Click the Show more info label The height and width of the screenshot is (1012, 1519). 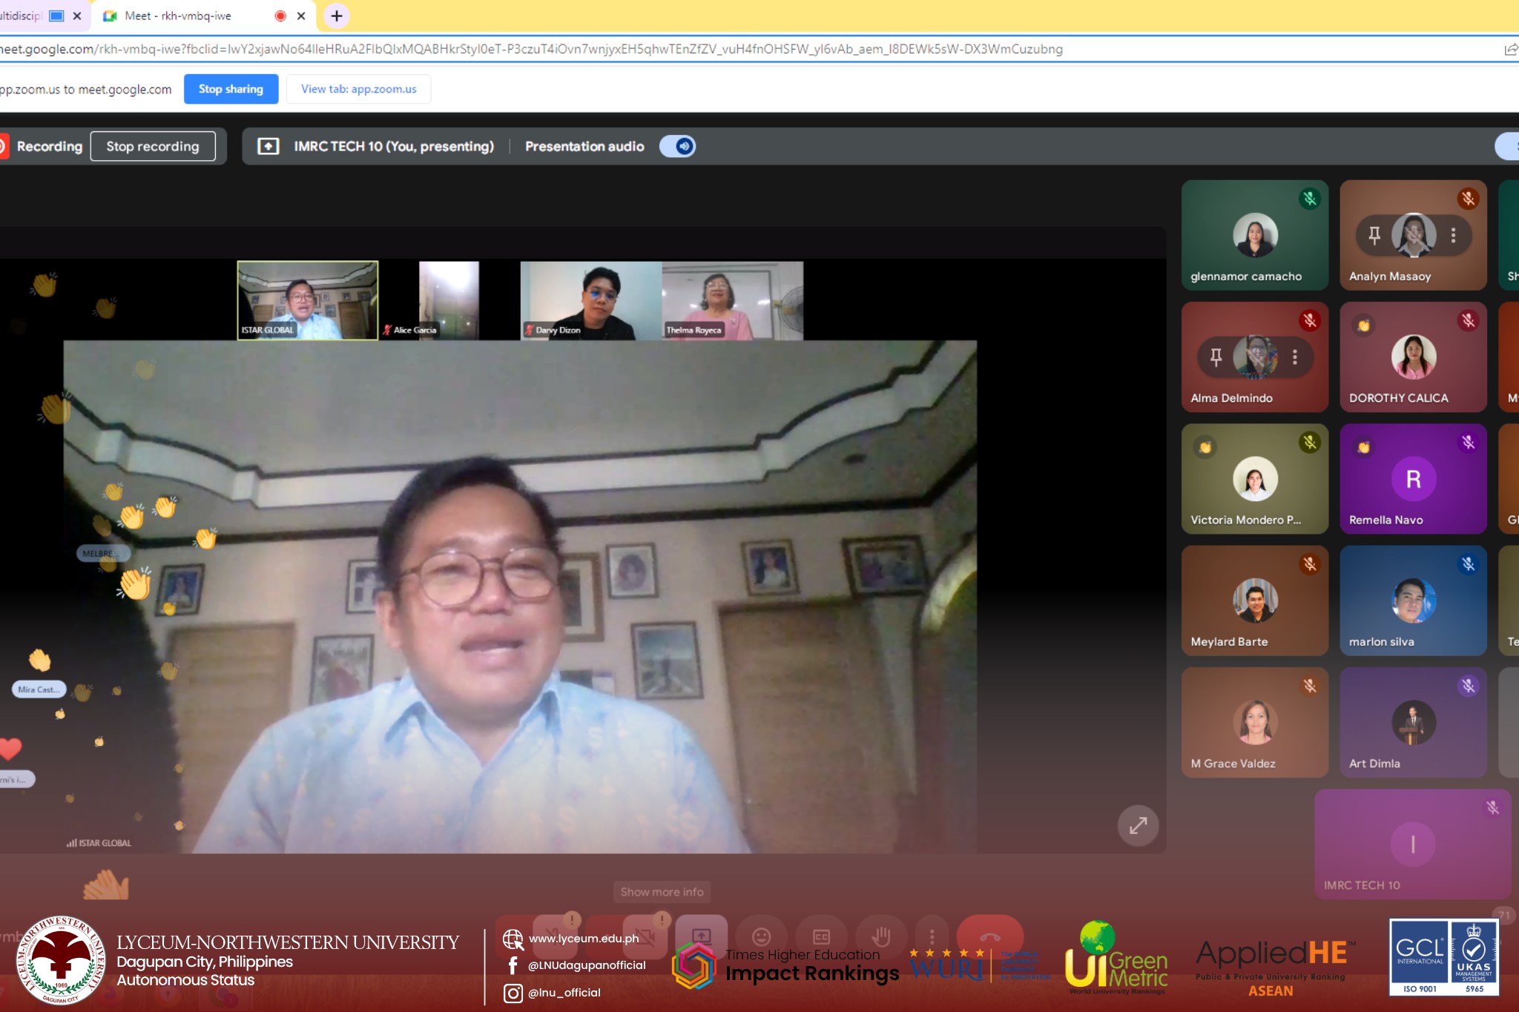point(662,892)
